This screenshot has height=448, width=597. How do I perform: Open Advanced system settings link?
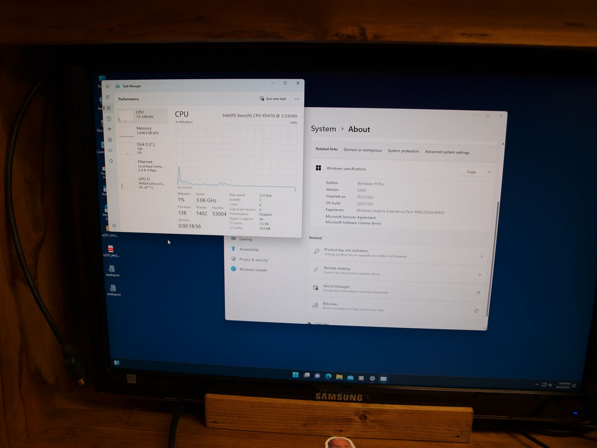447,152
